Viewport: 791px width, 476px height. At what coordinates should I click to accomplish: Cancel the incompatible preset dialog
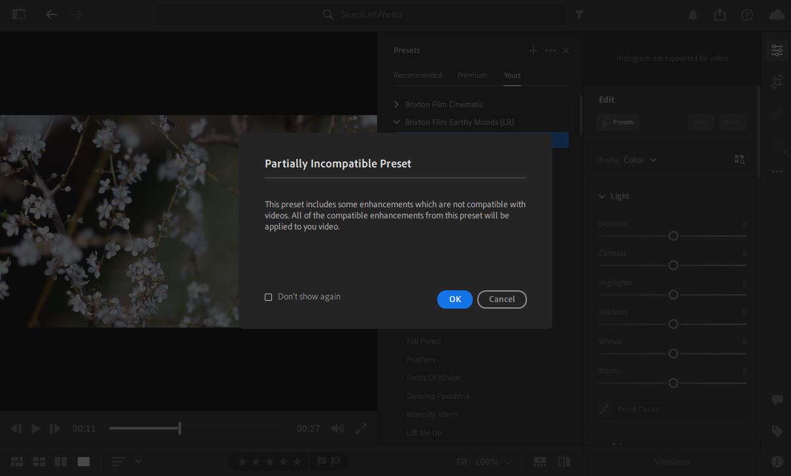pyautogui.click(x=501, y=299)
